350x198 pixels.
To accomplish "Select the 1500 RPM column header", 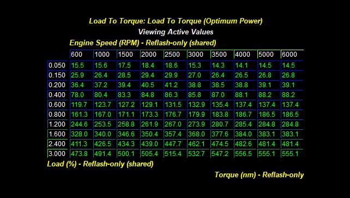I will click(x=128, y=54).
